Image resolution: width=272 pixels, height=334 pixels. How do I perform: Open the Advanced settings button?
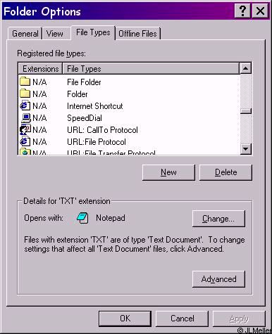pyautogui.click(x=218, y=279)
